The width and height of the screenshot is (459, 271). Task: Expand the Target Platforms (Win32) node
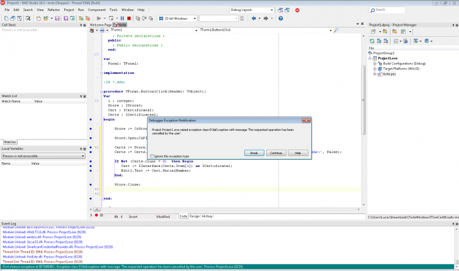[375, 69]
